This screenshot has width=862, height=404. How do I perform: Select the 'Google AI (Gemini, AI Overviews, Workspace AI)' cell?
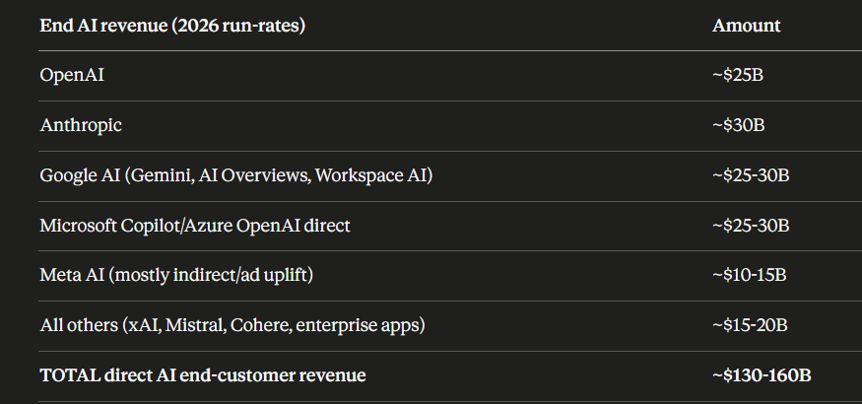235,176
